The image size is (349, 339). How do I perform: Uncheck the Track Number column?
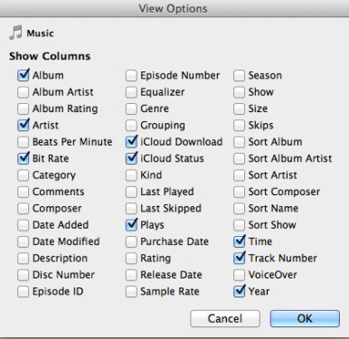pyautogui.click(x=239, y=258)
